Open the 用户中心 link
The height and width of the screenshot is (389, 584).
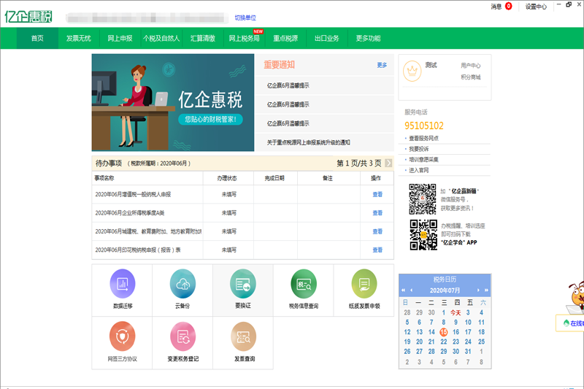[x=470, y=66]
